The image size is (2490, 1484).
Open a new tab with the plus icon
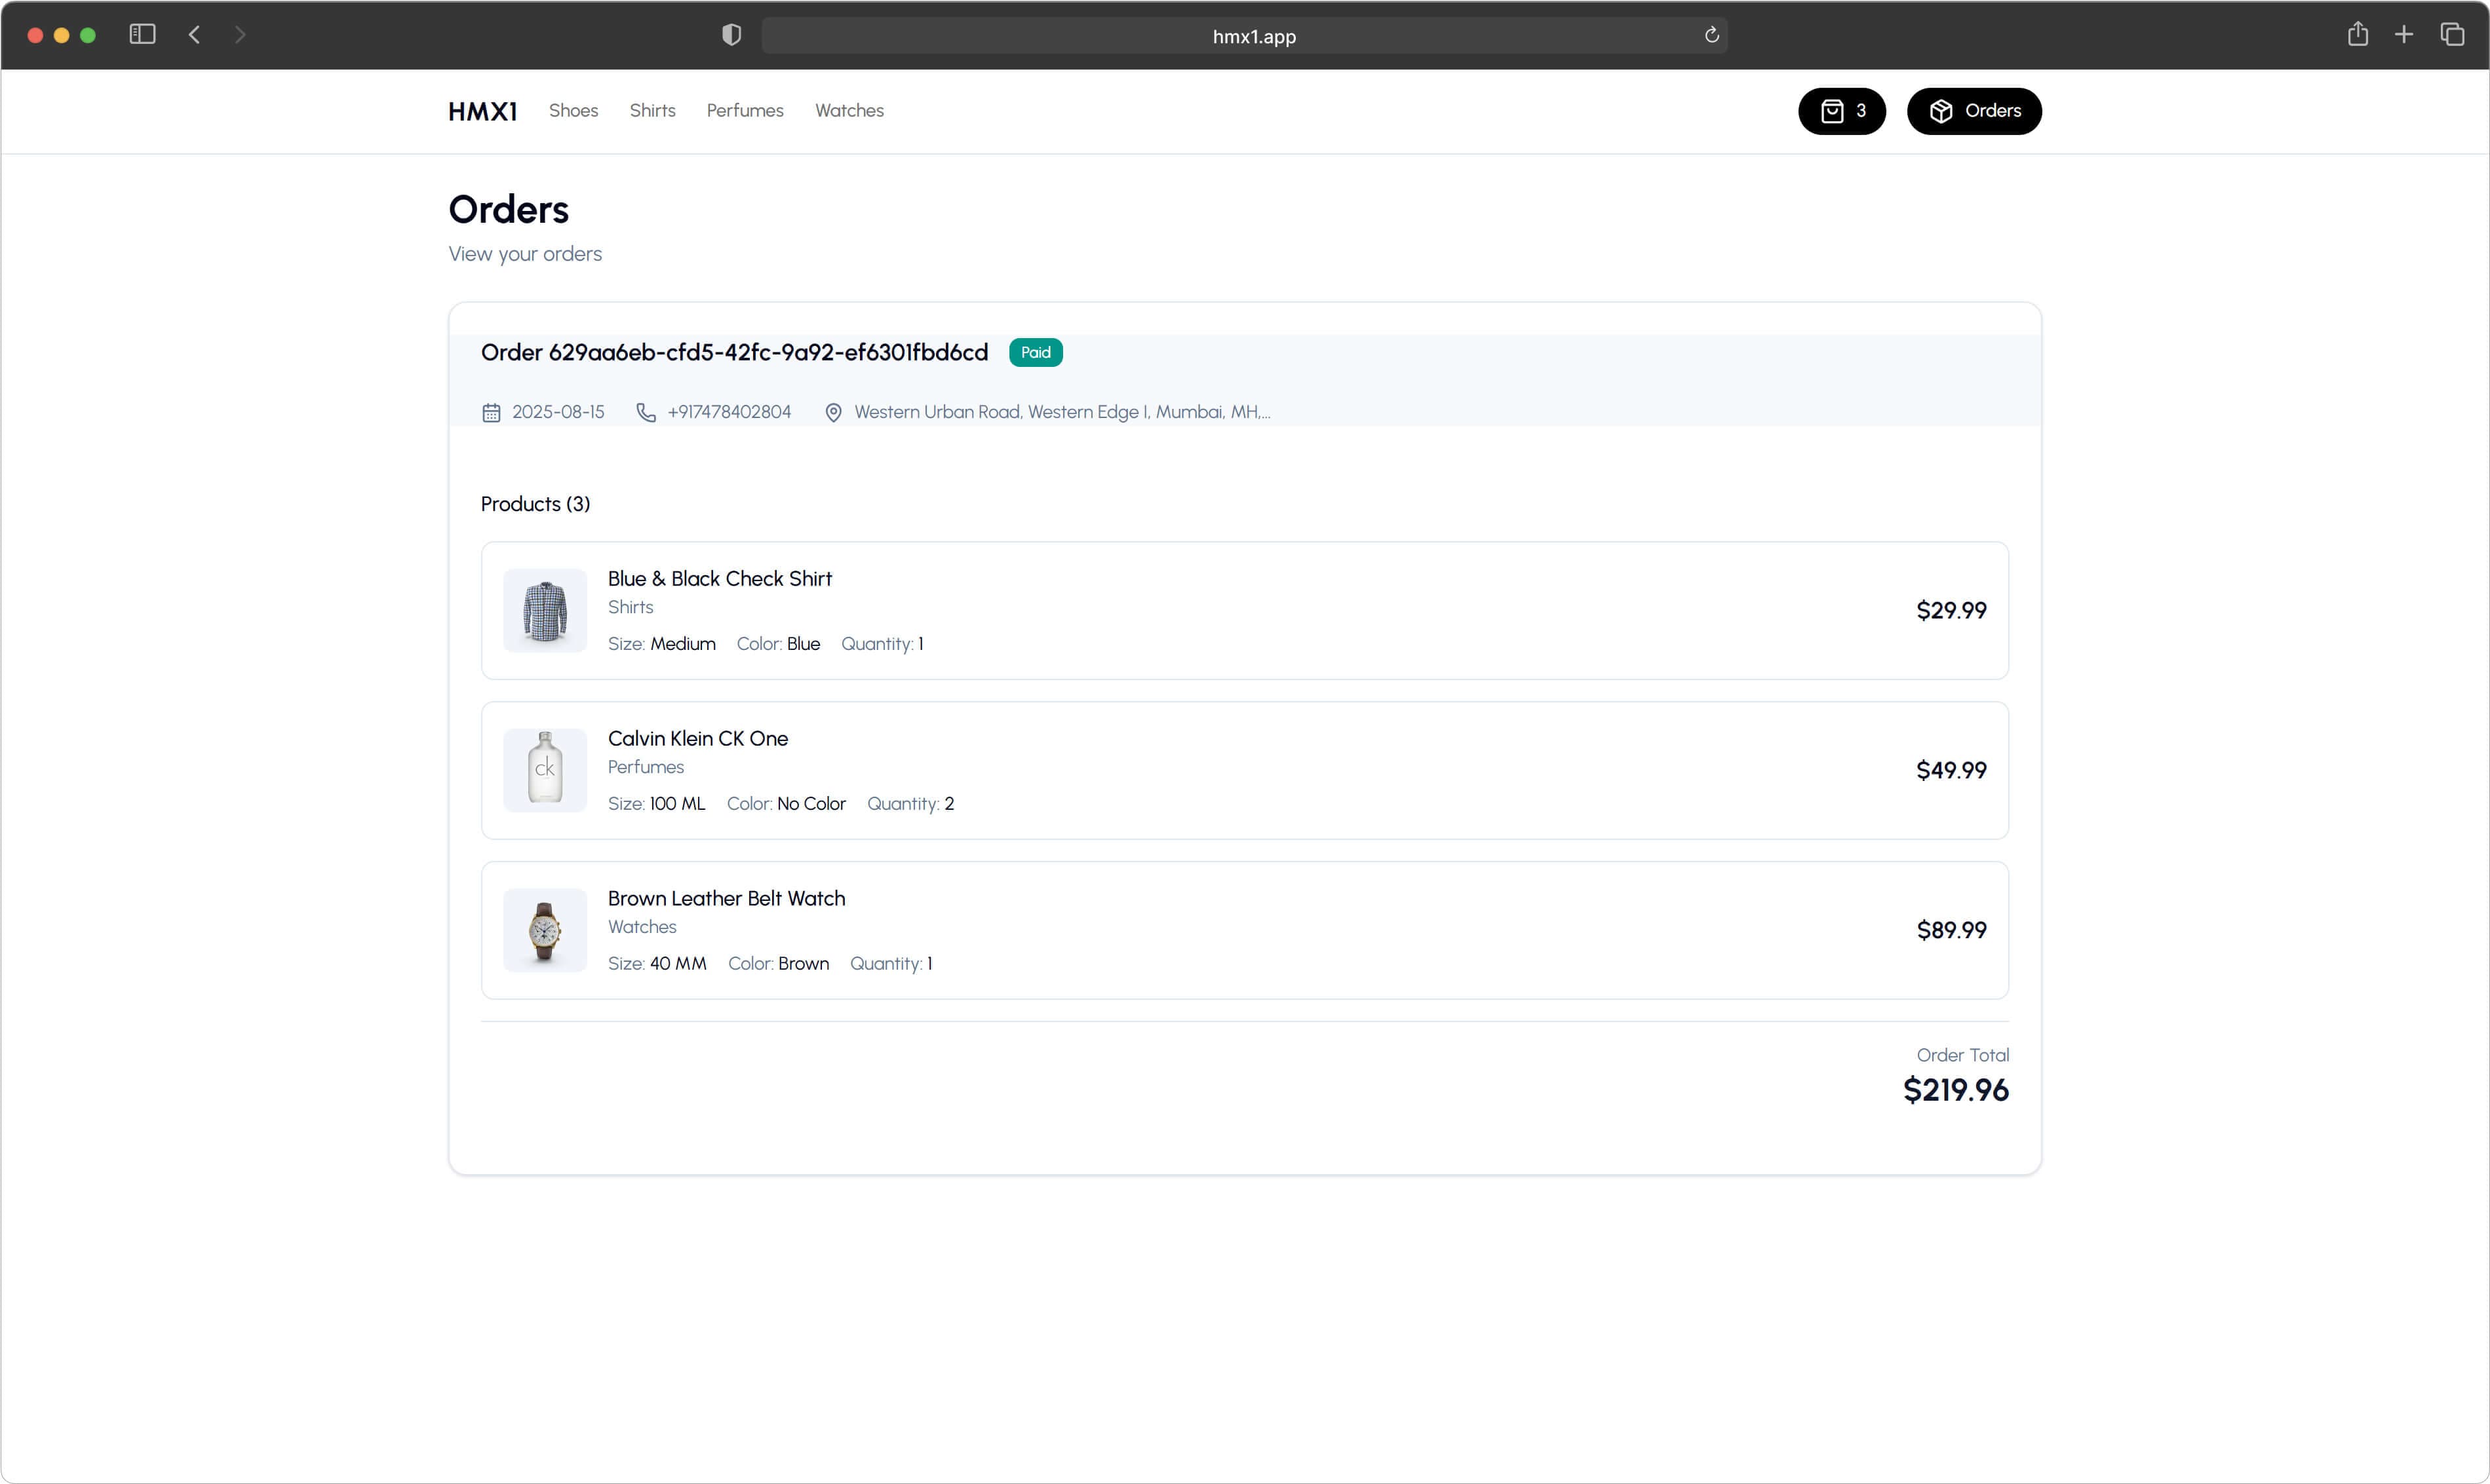[2403, 35]
